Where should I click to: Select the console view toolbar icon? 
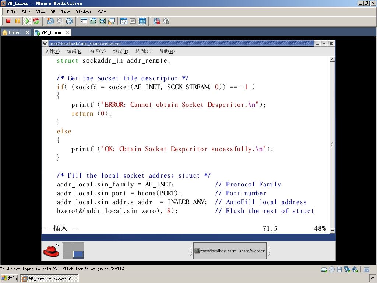(x=142, y=21)
